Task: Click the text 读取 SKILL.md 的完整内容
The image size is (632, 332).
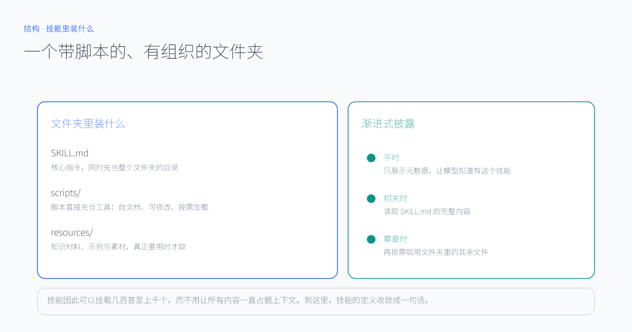Action: (427, 211)
